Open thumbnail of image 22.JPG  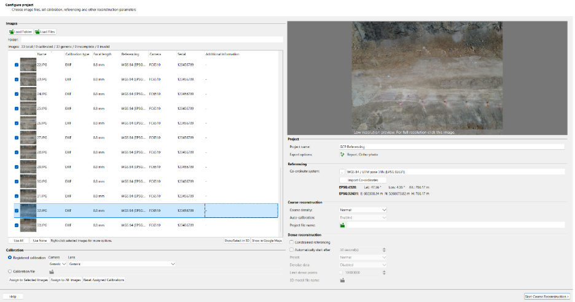click(x=28, y=64)
